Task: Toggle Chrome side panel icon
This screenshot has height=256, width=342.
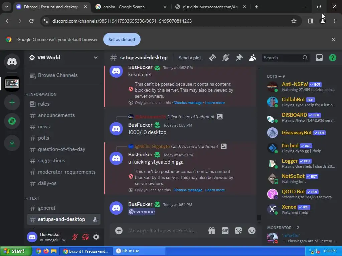Action: coord(310,21)
